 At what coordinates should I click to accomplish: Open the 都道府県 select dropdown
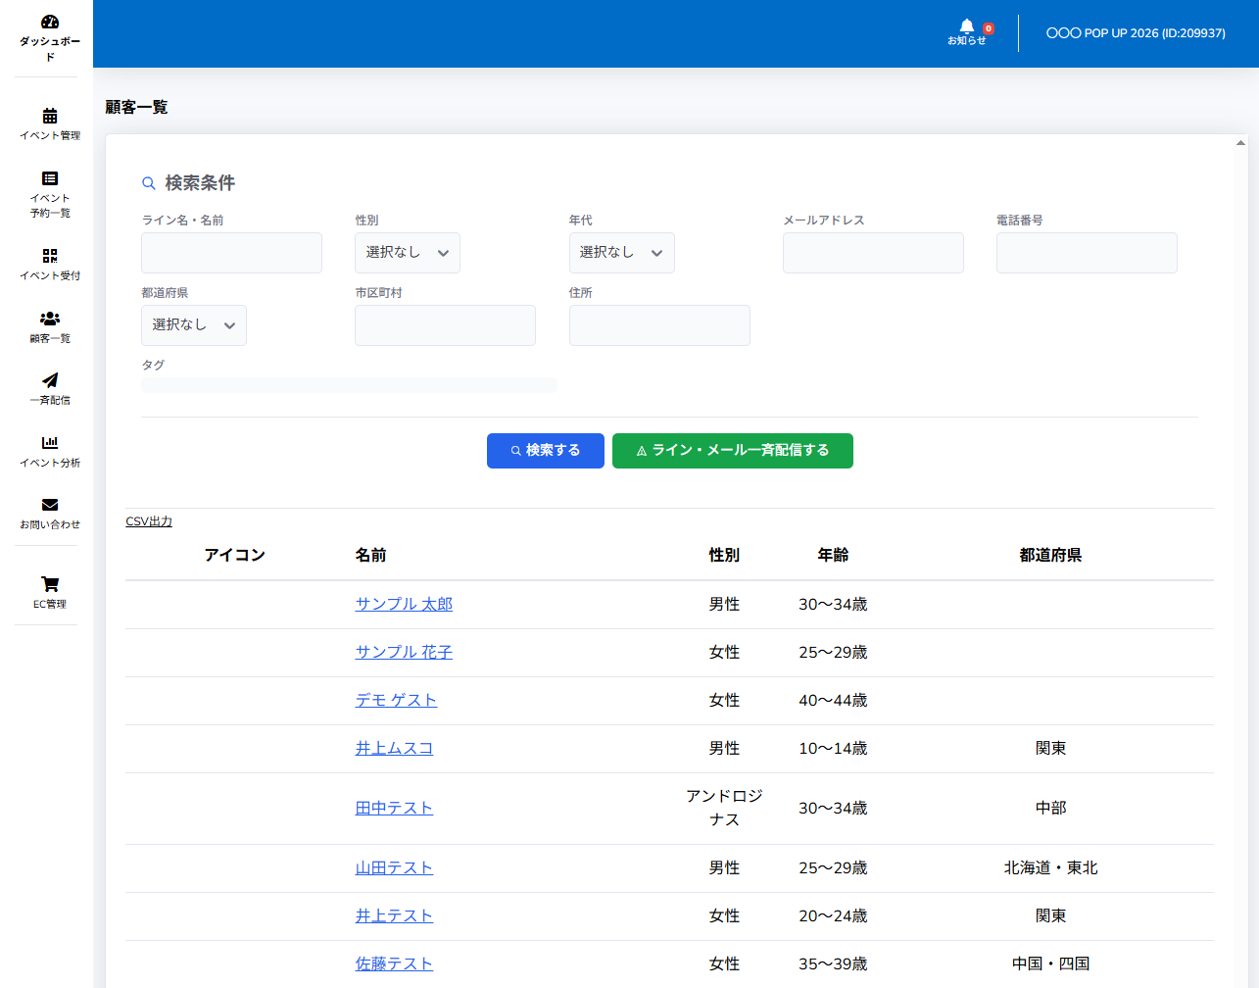tap(194, 325)
